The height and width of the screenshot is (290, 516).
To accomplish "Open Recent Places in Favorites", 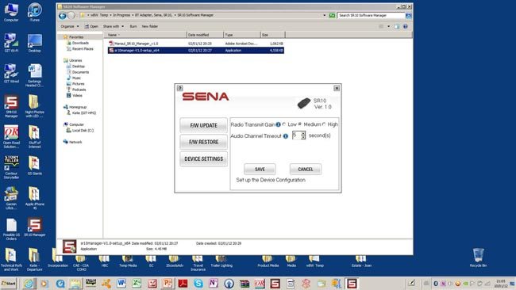I will (79, 49).
